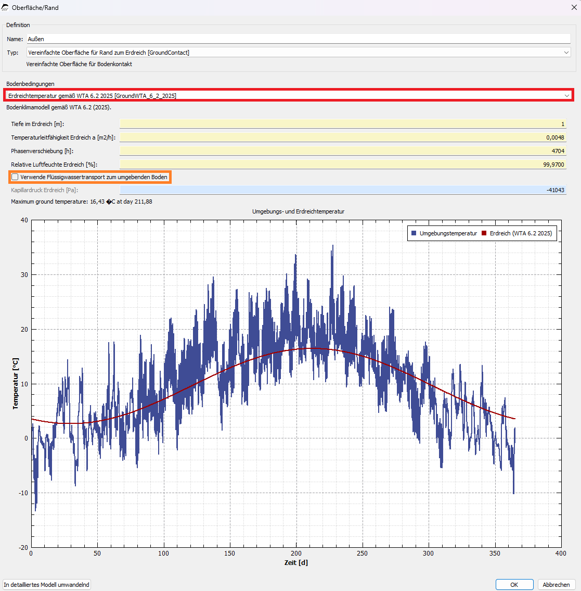Click the app icon in the title bar
This screenshot has width=581, height=591.
pyautogui.click(x=5, y=7)
